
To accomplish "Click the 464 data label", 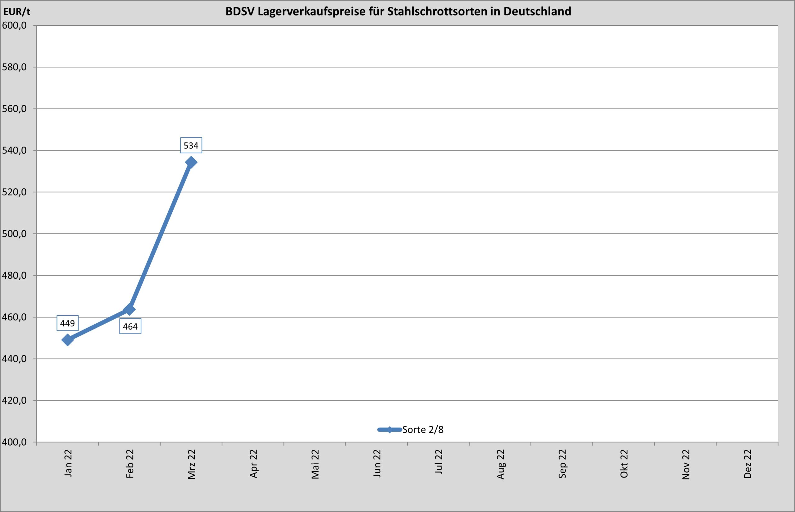I will tap(130, 326).
